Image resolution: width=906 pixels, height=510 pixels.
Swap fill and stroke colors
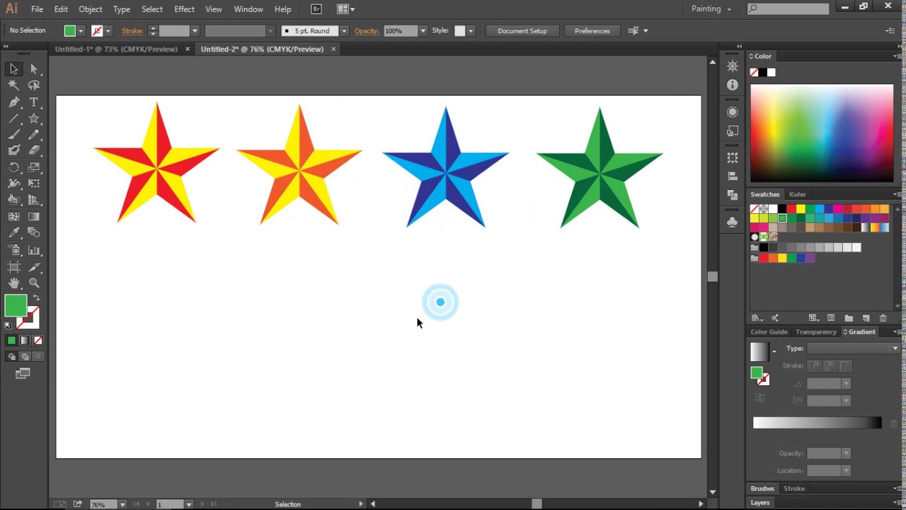click(x=36, y=298)
